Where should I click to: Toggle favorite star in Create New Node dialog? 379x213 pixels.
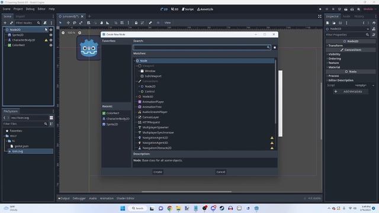pyautogui.click(x=275, y=47)
